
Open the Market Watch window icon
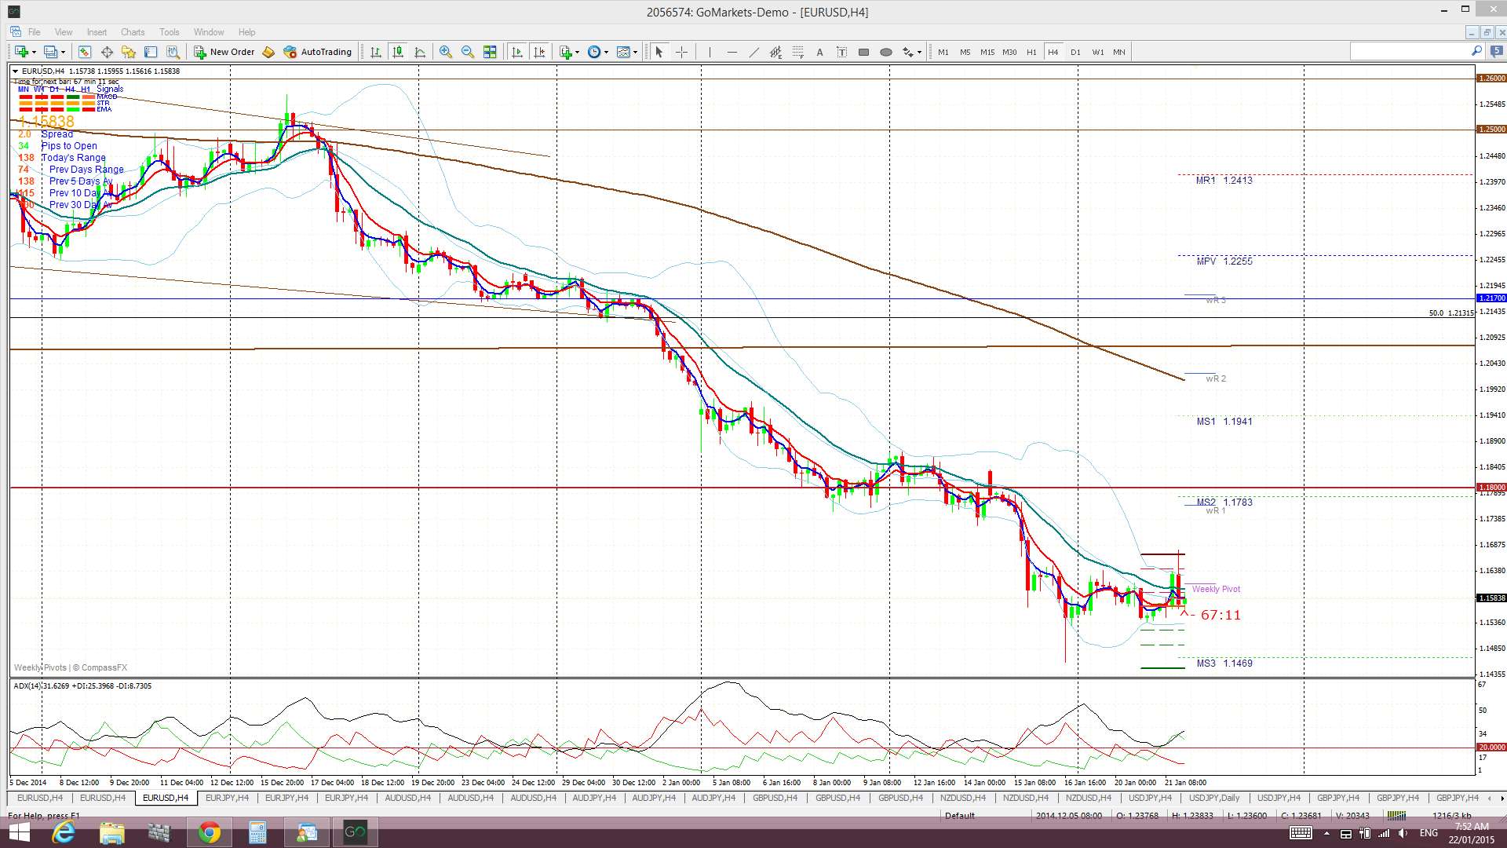pos(85,52)
